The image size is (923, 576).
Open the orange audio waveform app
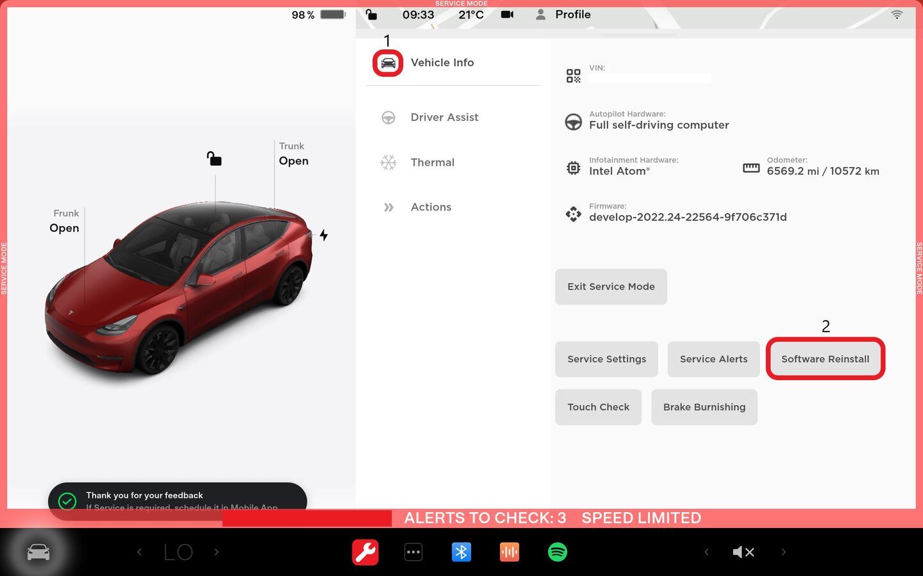[510, 552]
